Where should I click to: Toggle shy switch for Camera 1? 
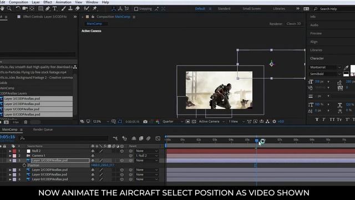click(x=93, y=156)
